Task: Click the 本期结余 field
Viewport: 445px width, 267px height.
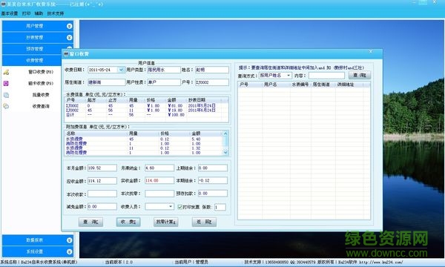Action: 213,180
